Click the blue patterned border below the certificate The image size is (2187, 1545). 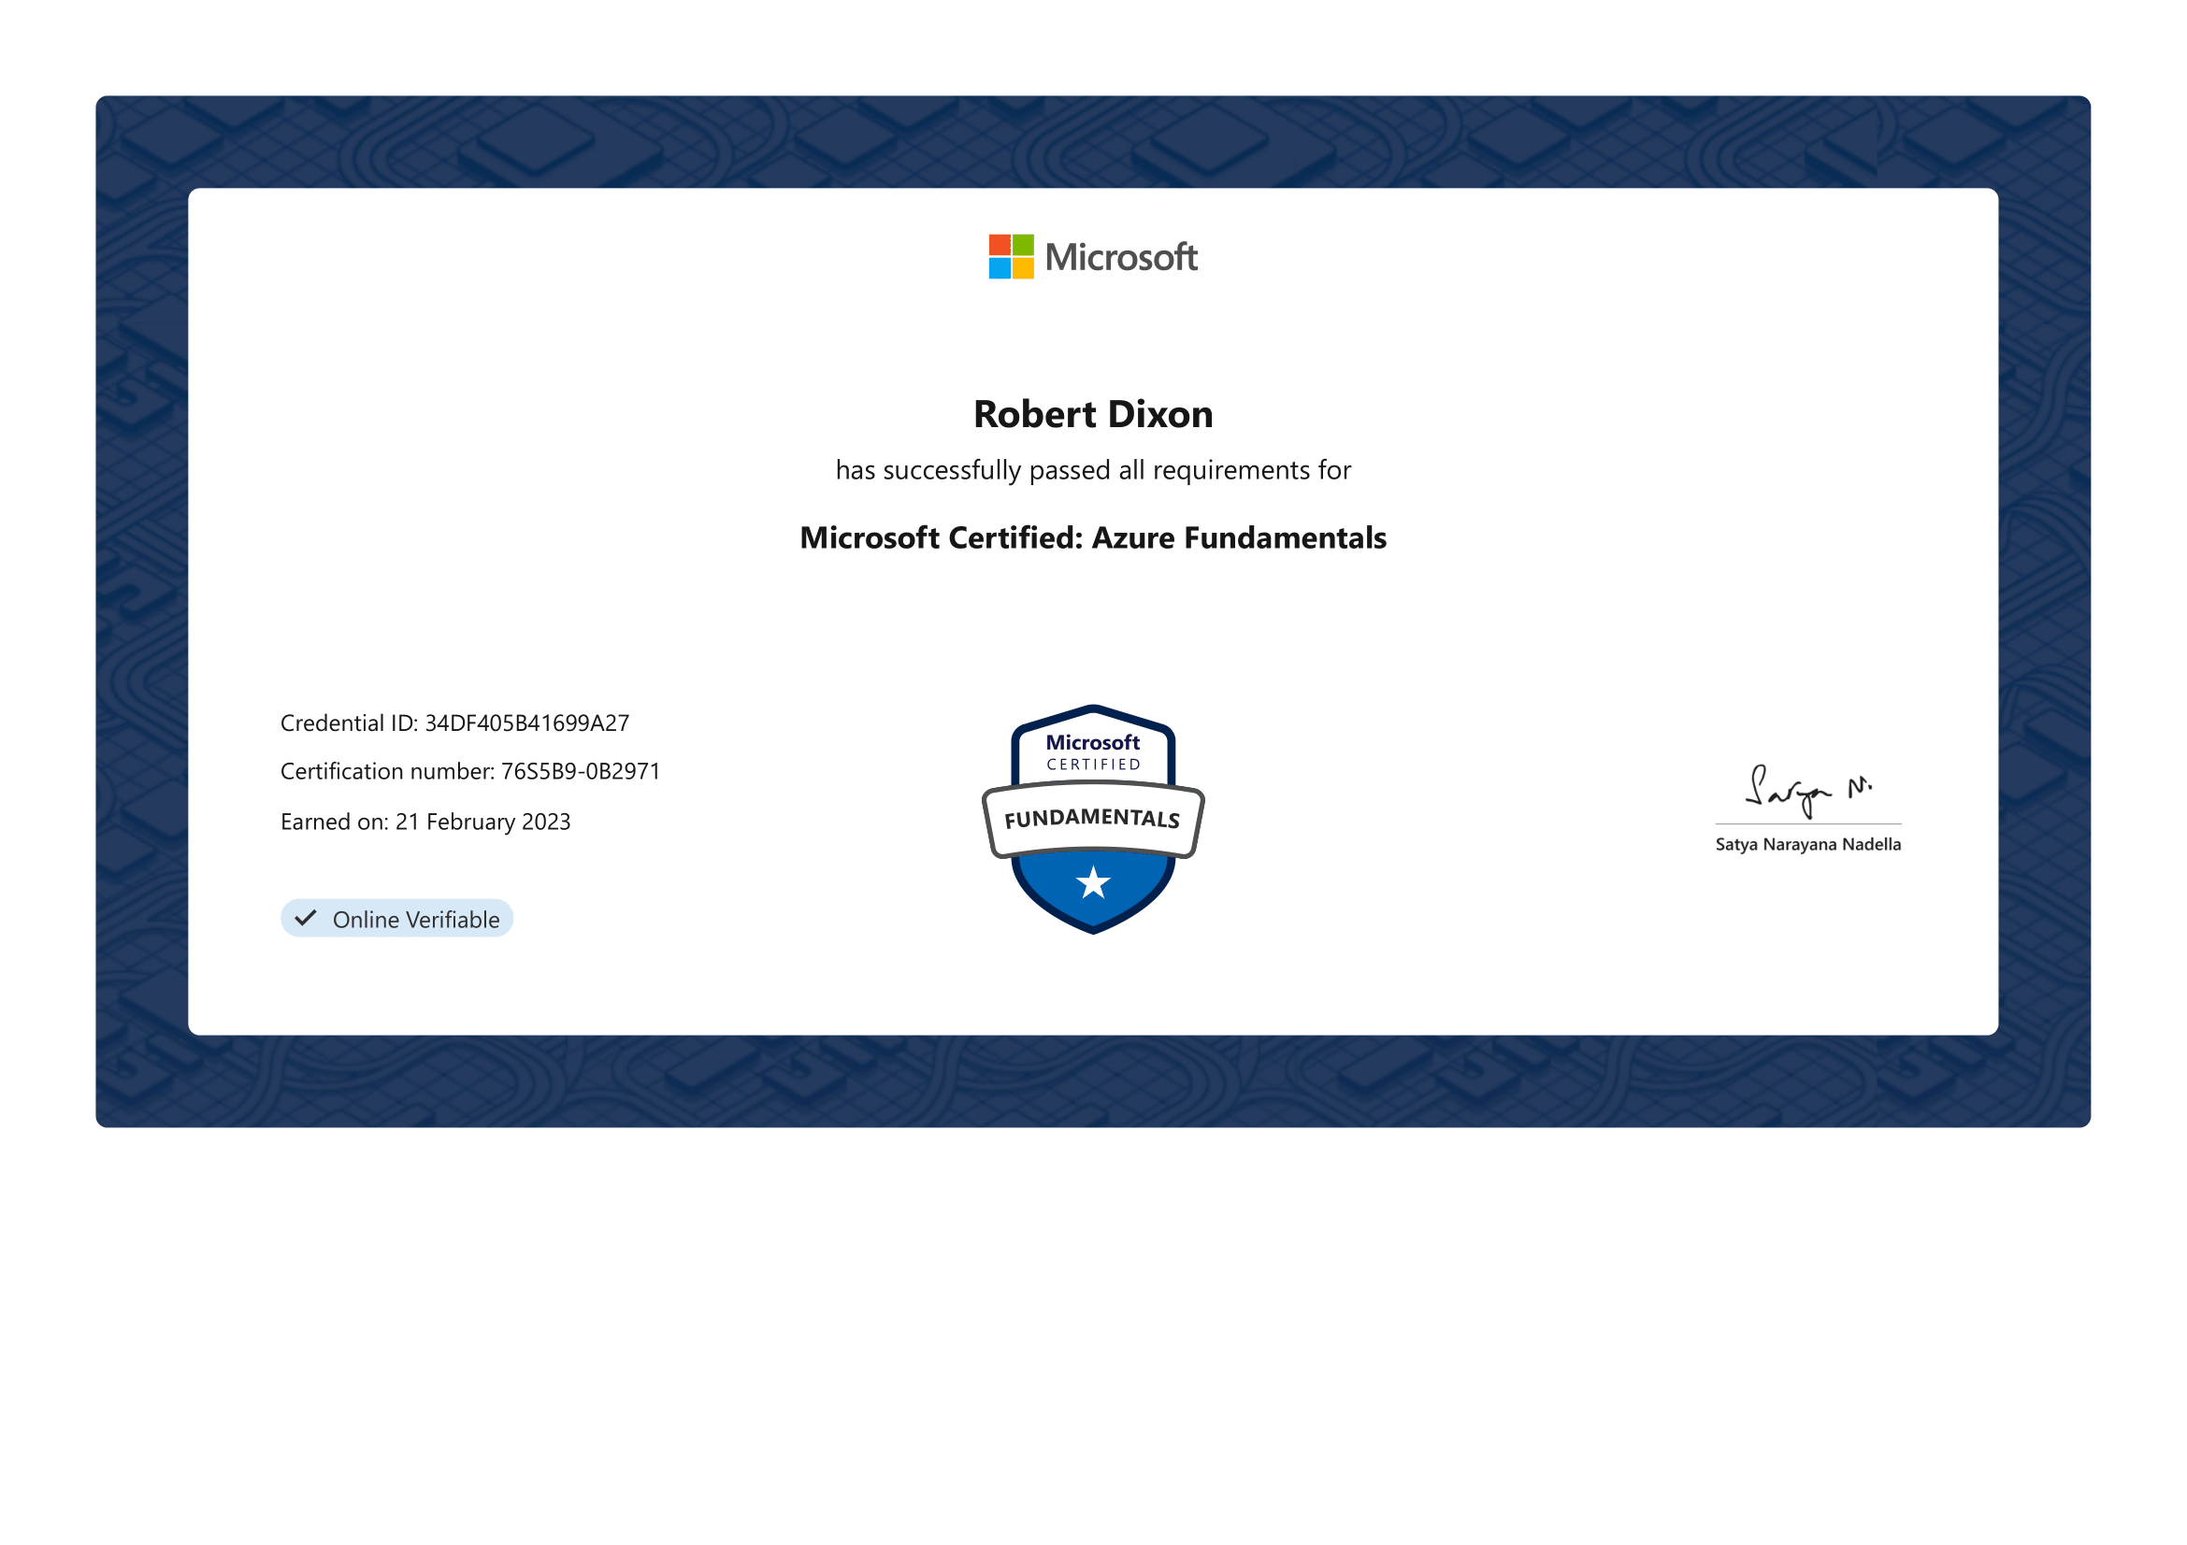(1092, 1081)
